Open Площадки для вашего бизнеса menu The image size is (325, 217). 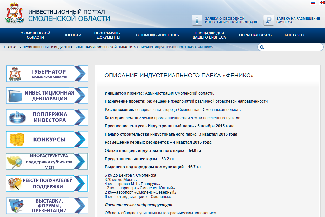tap(209, 35)
